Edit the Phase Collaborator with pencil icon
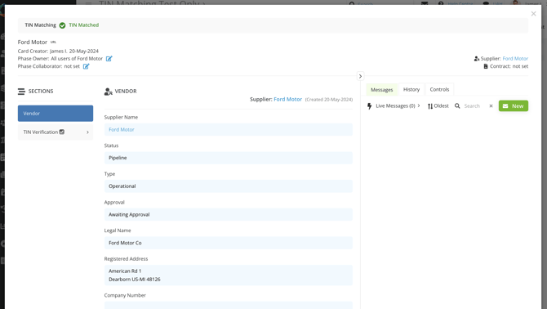 pyautogui.click(x=87, y=66)
